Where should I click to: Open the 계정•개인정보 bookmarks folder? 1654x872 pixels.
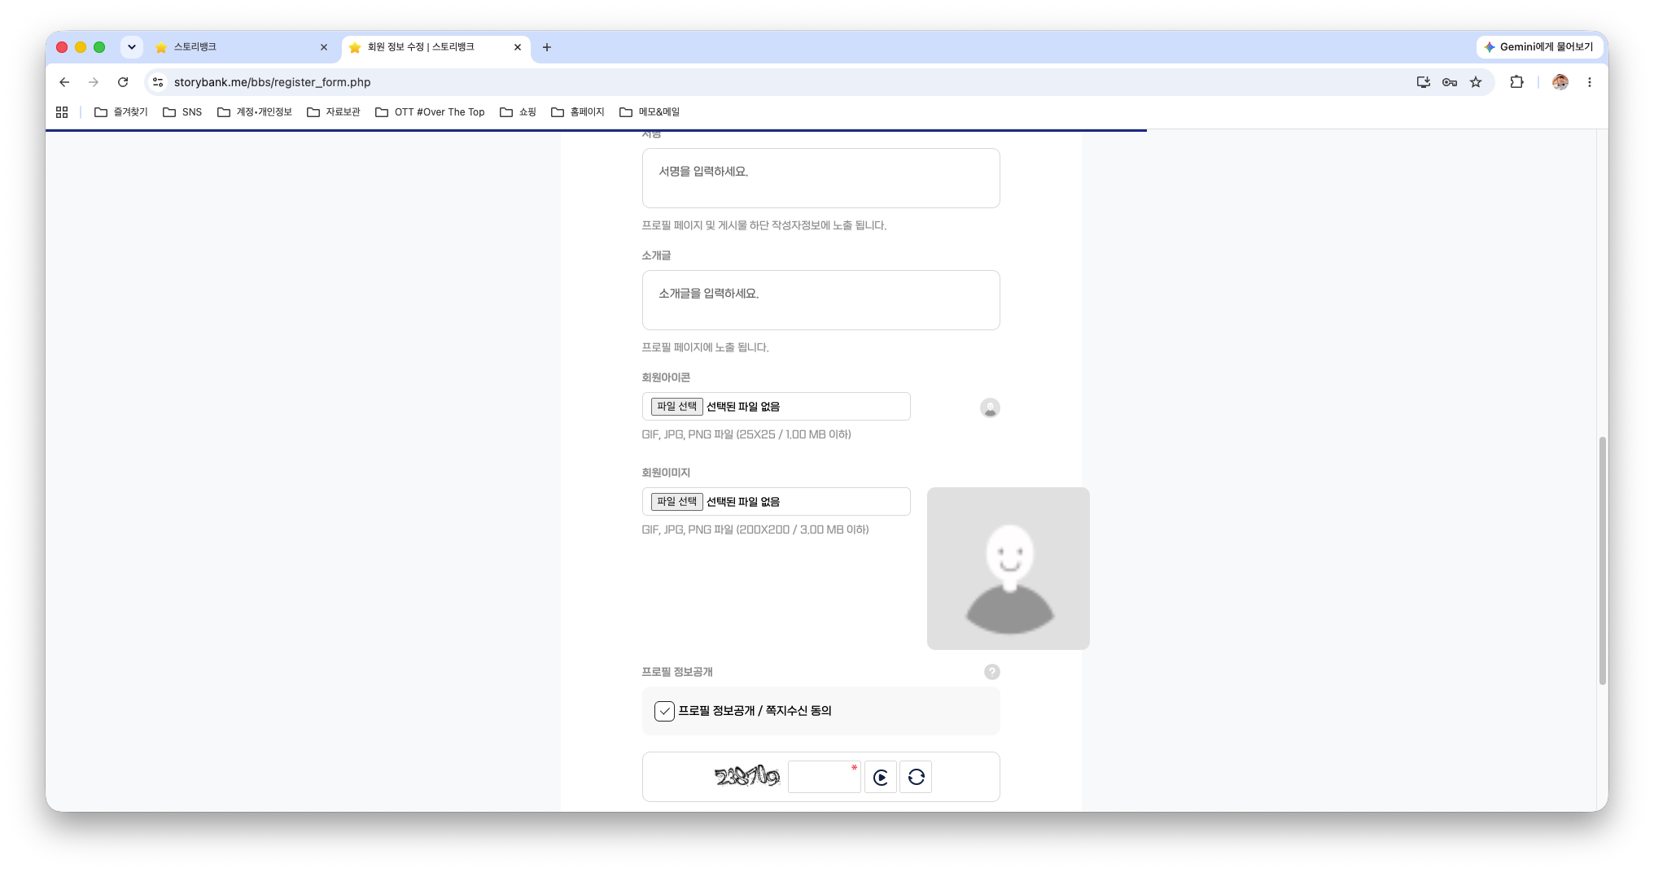pos(255,112)
